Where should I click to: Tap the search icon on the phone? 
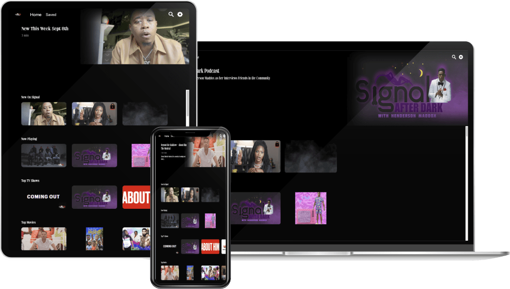pos(221,136)
